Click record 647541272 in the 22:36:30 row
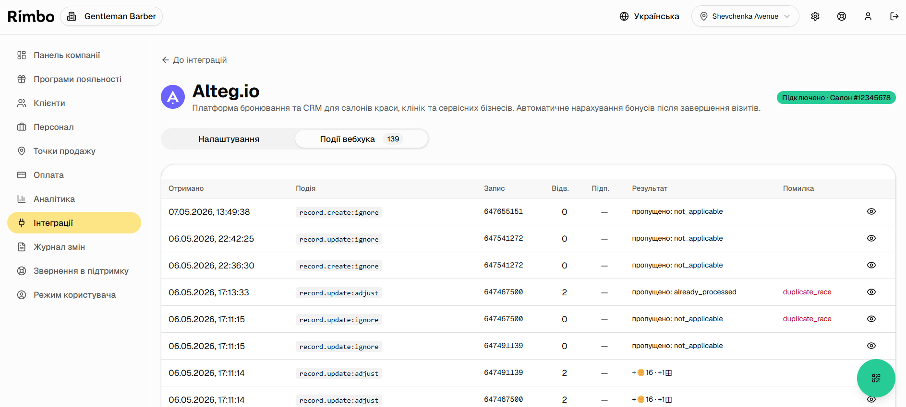Screen dimensions: 906x407 coord(504,265)
